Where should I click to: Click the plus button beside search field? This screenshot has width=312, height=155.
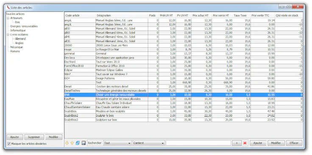(237, 143)
